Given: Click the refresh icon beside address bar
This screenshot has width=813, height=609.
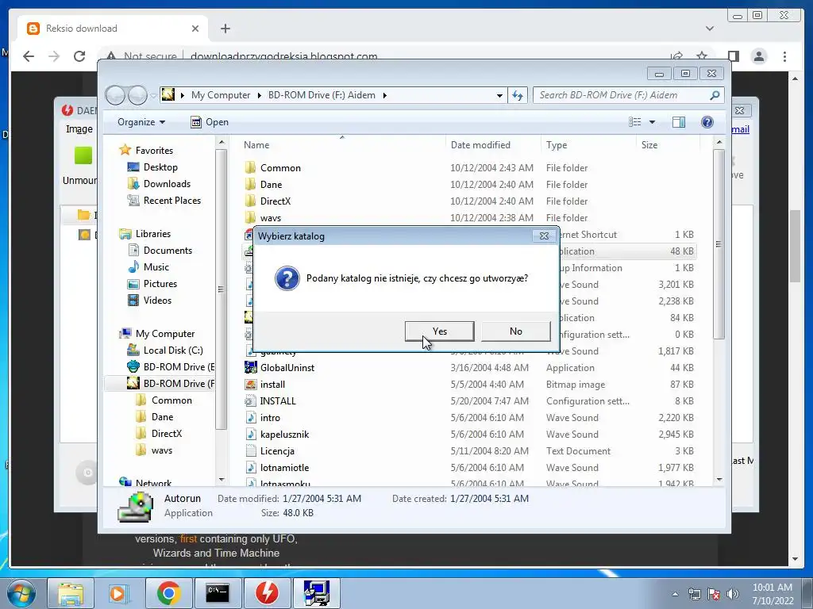Looking at the screenshot, I should coord(518,95).
